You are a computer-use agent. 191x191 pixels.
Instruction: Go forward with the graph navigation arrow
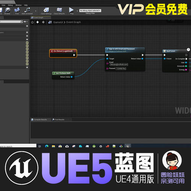pos(43,22)
